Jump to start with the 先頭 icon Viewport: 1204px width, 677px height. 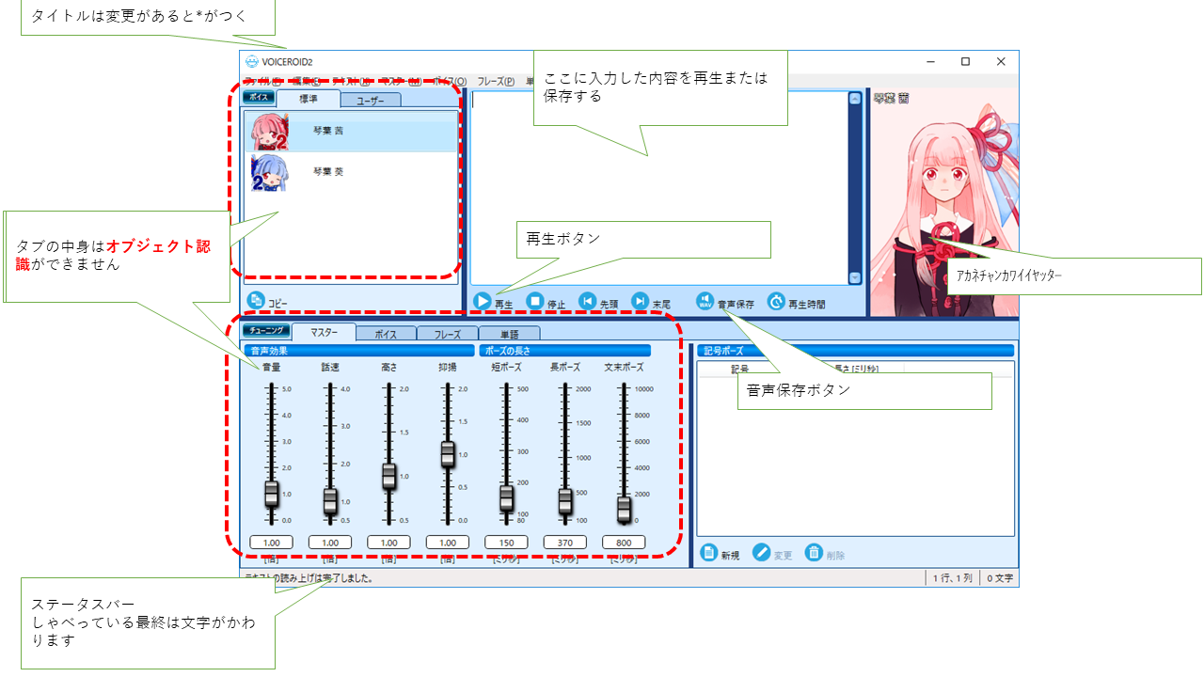tap(586, 302)
